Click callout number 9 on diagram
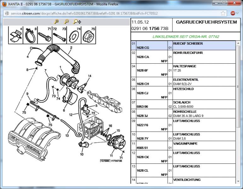 pyautogui.click(x=27, y=94)
